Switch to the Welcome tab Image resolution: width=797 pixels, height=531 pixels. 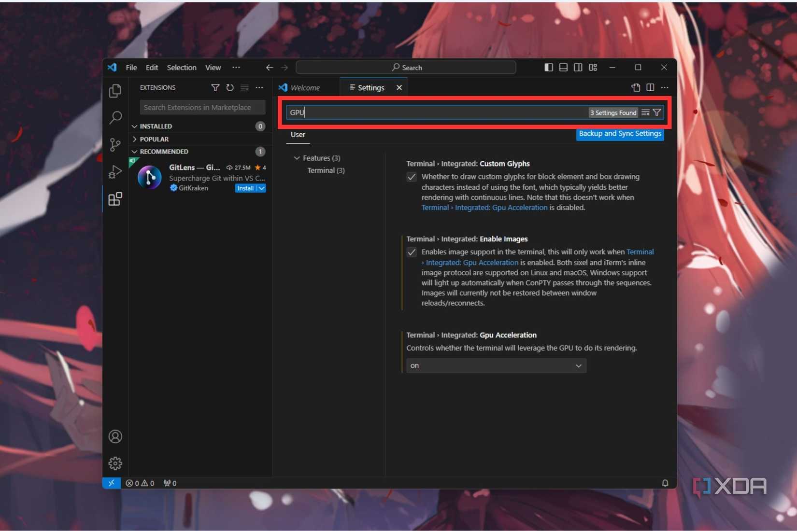point(305,88)
